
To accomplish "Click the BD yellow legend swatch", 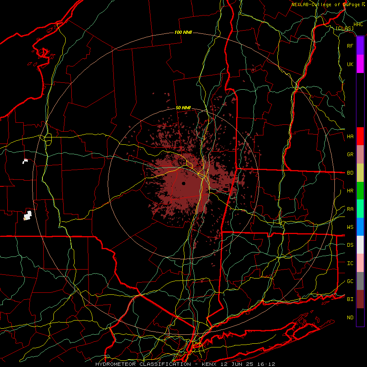I will 360,172.
